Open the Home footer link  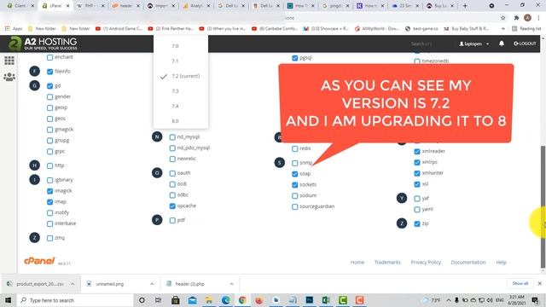pyautogui.click(x=357, y=262)
